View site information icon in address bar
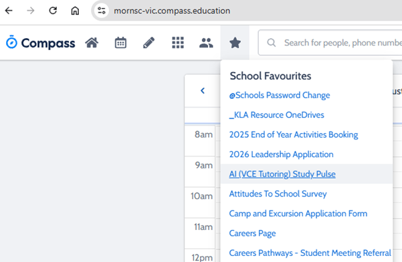The image size is (402, 262). (102, 11)
